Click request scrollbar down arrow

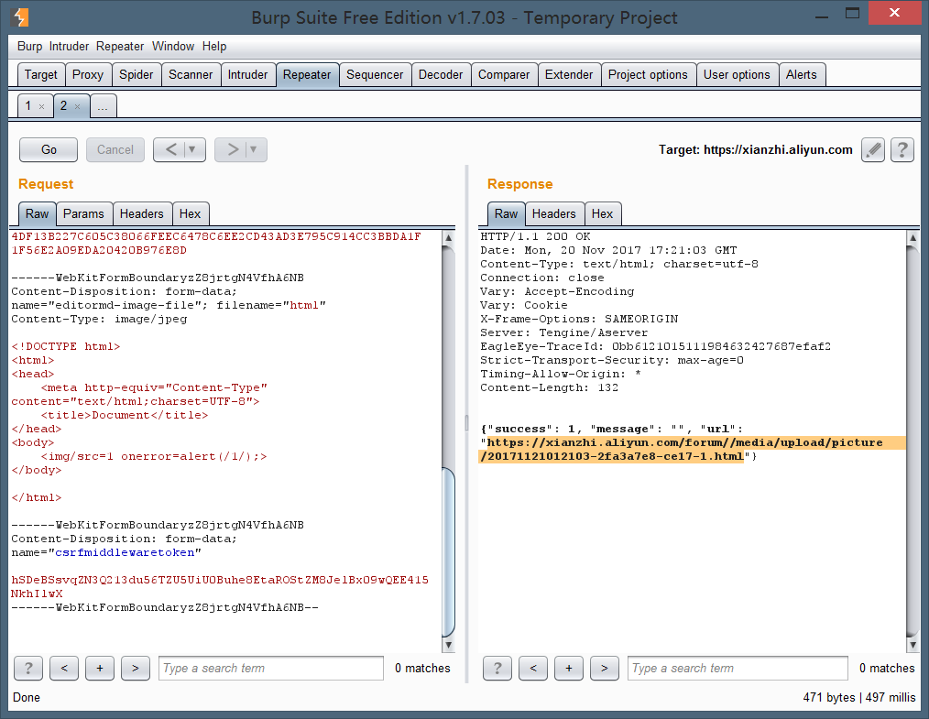point(449,645)
